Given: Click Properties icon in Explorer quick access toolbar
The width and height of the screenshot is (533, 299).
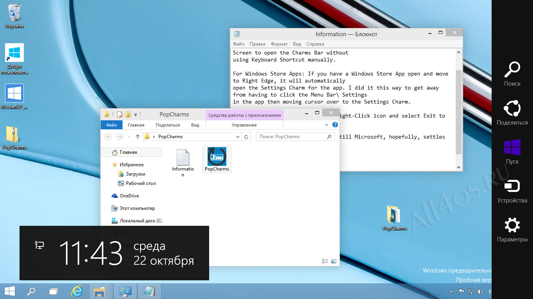Looking at the screenshot, I should coord(120,114).
